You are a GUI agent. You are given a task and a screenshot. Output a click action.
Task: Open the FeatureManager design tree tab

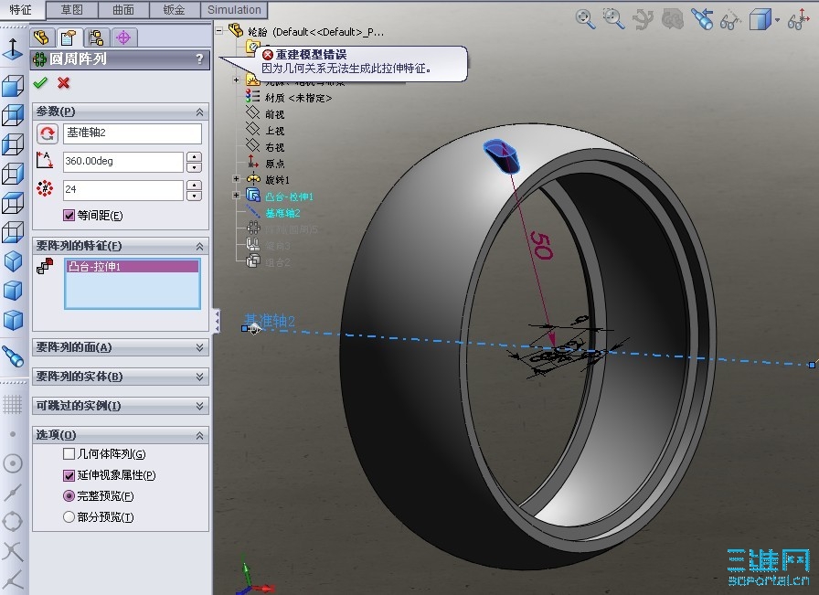[x=41, y=37]
